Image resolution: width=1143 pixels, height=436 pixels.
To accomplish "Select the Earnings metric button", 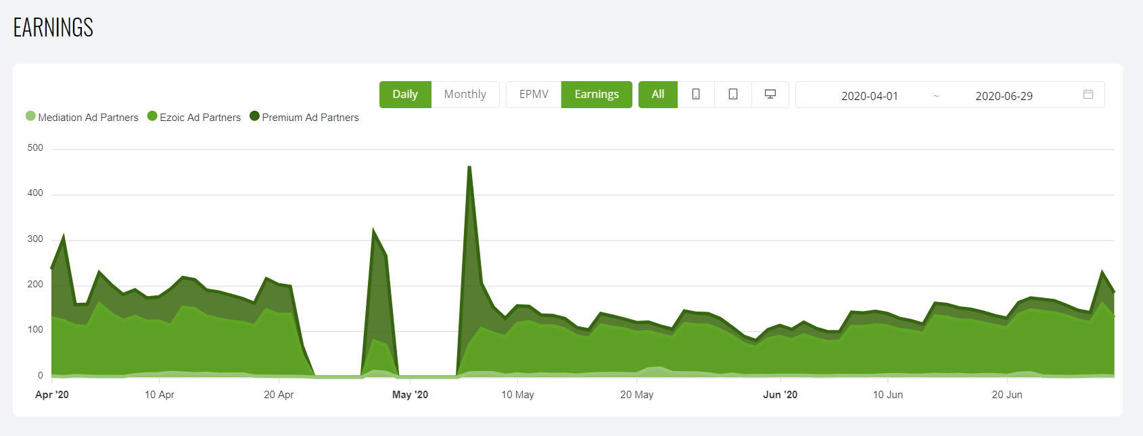I will [596, 95].
